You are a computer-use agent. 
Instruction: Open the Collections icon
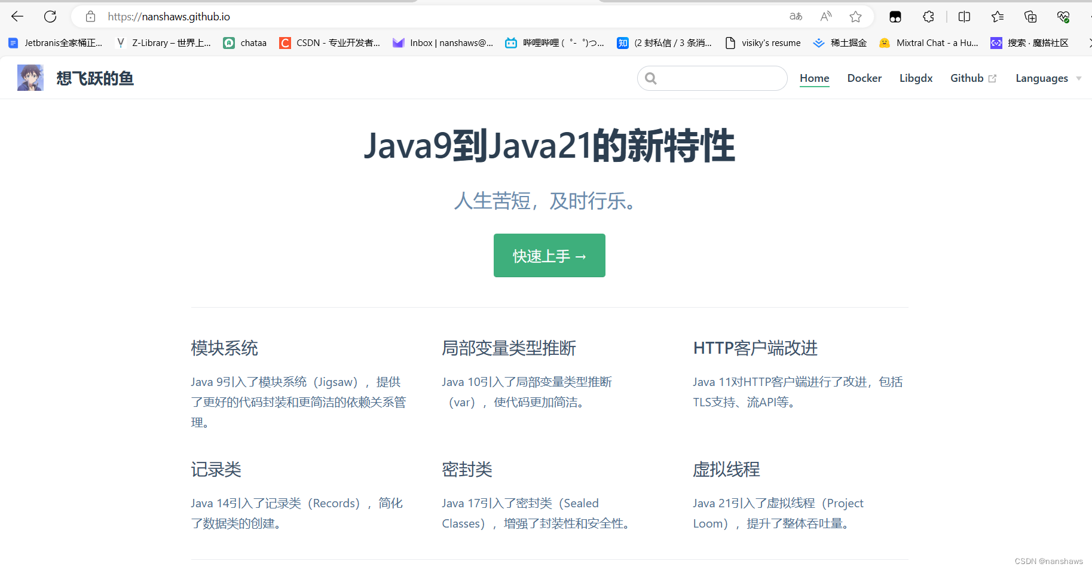pyautogui.click(x=1030, y=16)
